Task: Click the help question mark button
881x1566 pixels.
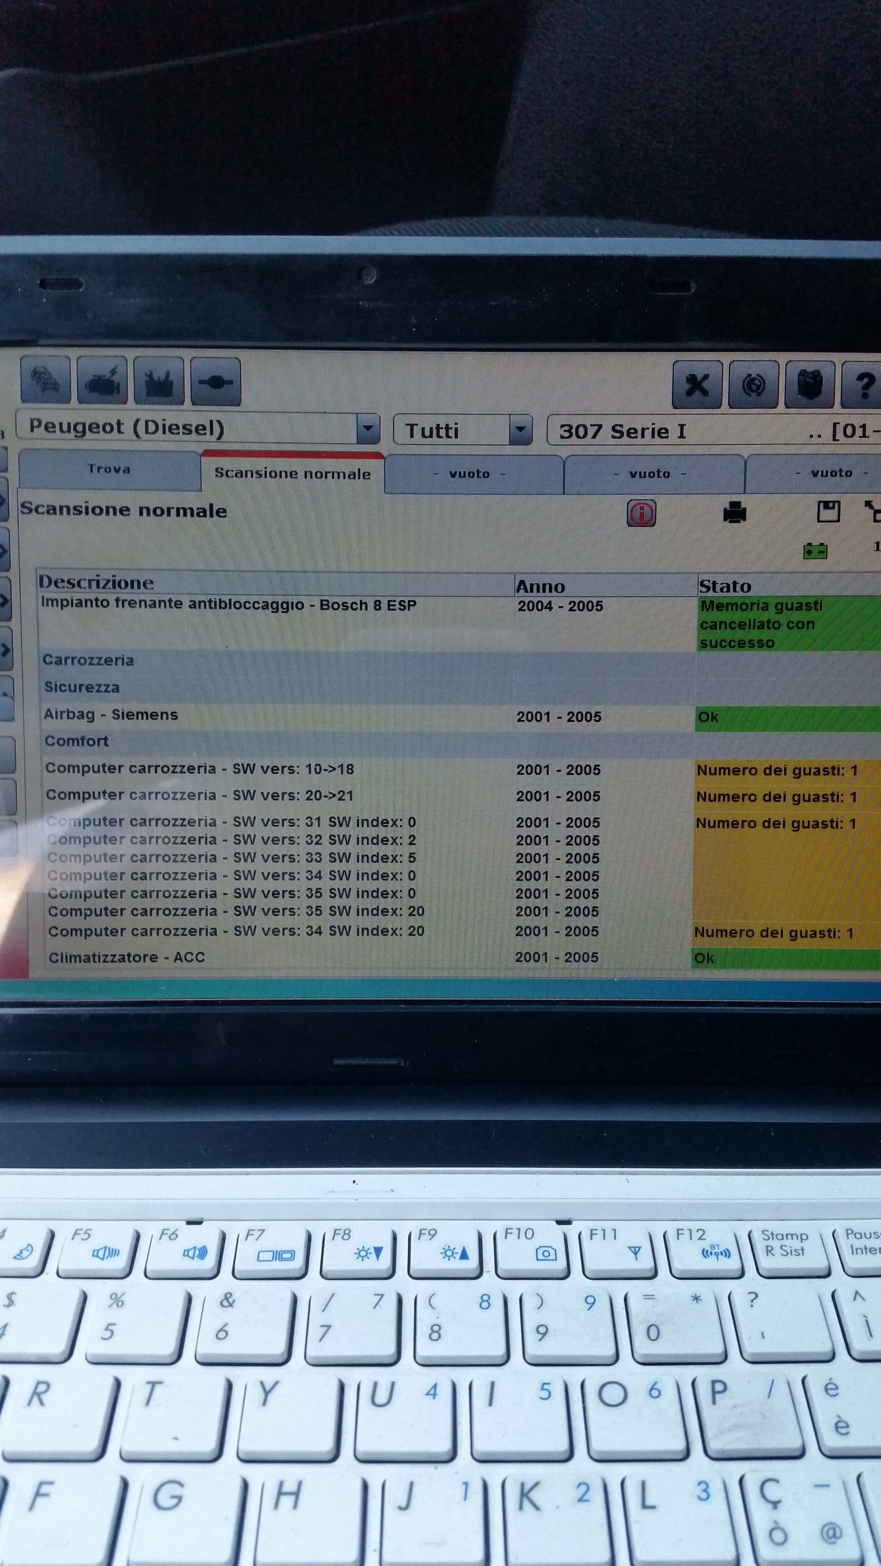Action: point(864,385)
